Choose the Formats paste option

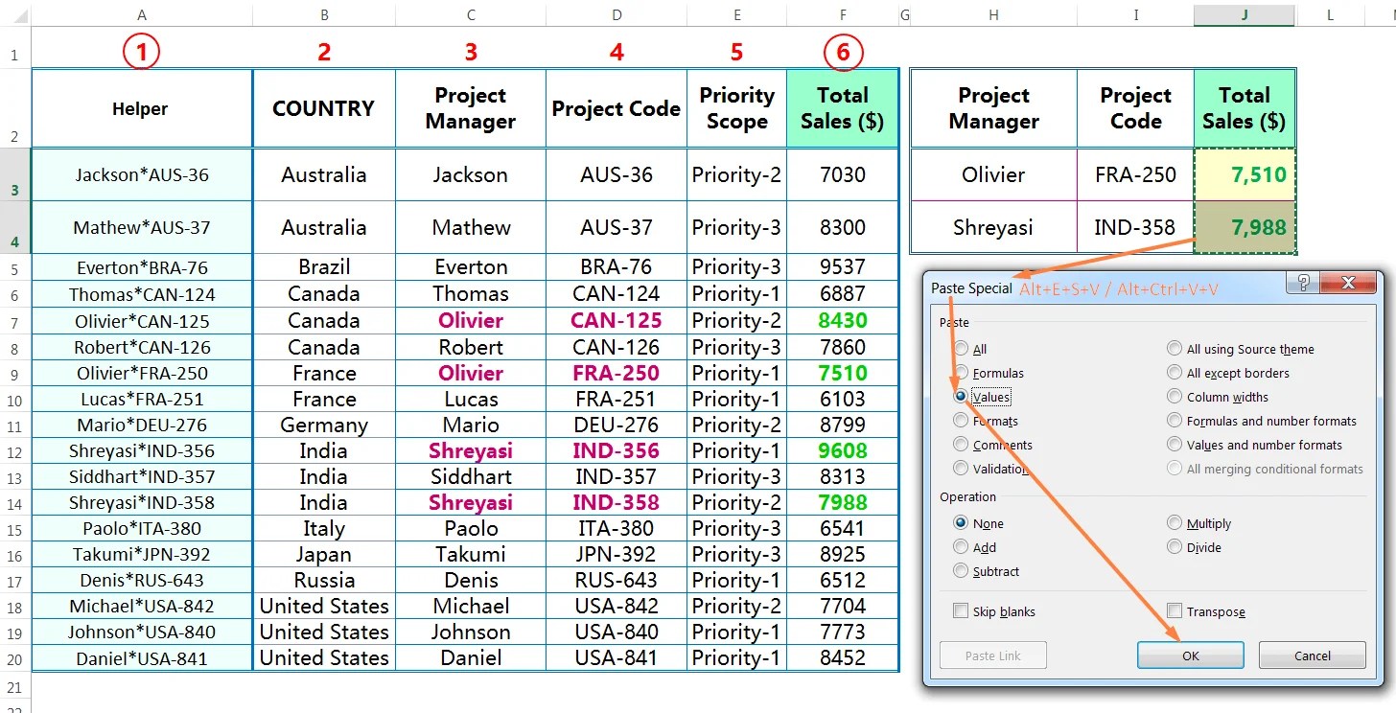(960, 420)
